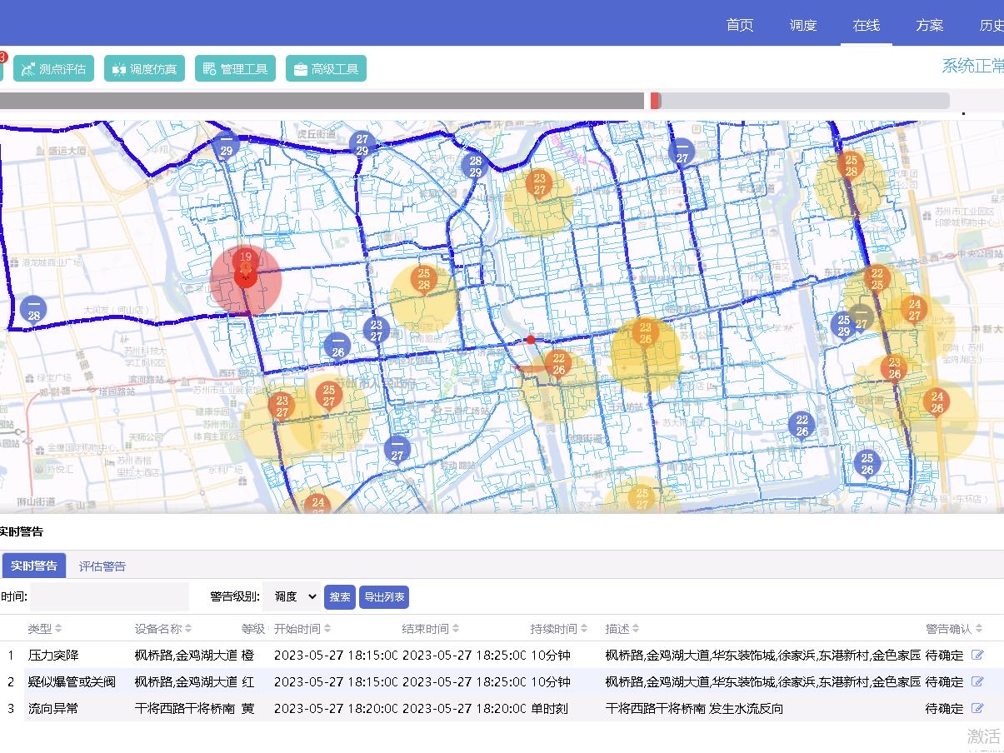Click edit icon for 压力突降 alert row
Screen dimensions: 1004x753
click(977, 655)
